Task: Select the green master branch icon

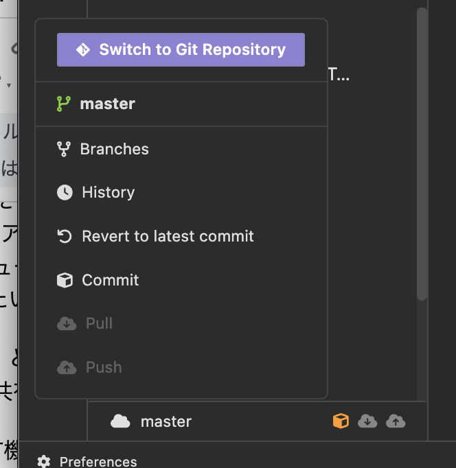Action: [x=64, y=104]
